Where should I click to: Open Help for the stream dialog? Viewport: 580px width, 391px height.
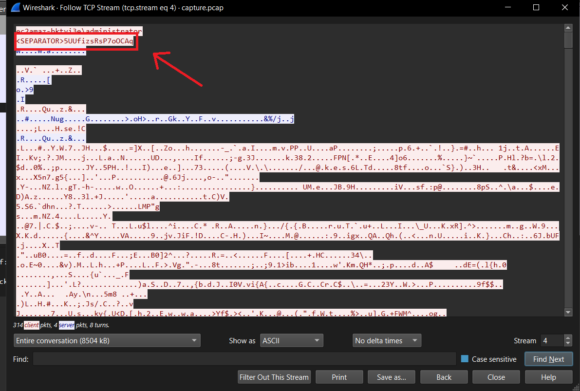548,377
